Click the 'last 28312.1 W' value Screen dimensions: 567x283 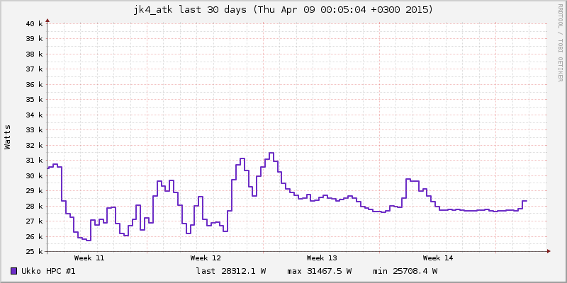pyautogui.click(x=231, y=271)
